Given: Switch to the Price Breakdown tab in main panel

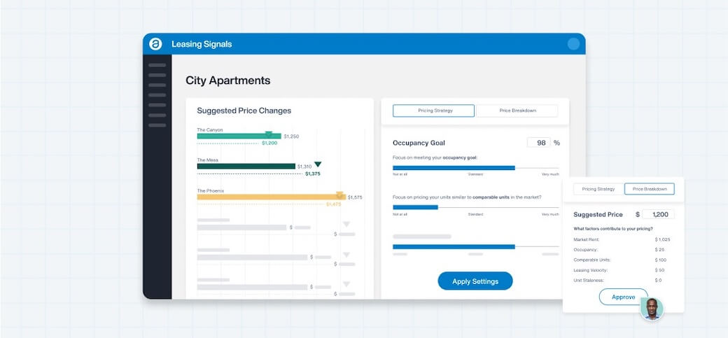Looking at the screenshot, I should tap(517, 111).
